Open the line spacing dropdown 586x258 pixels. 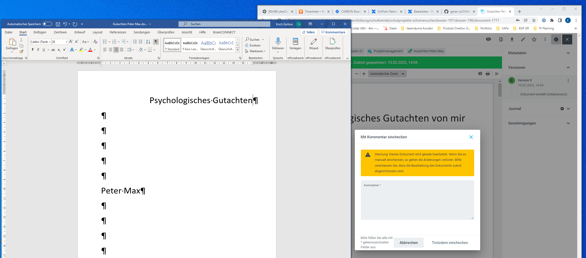tap(131, 50)
